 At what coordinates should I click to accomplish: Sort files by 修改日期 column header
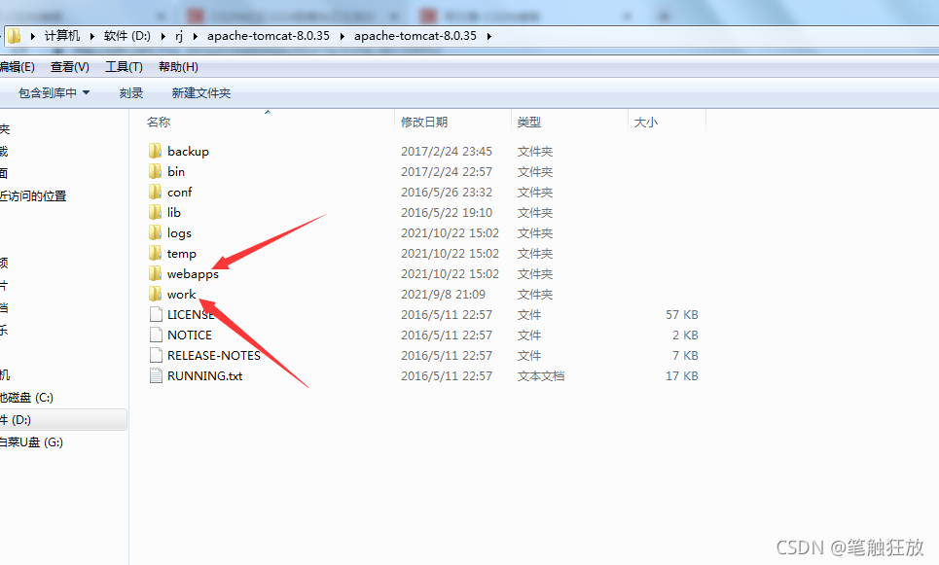tap(424, 123)
